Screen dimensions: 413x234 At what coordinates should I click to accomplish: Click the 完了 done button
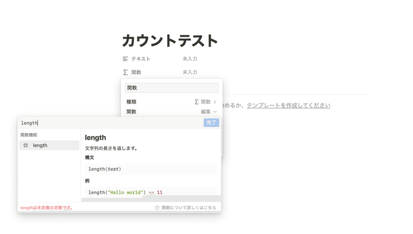pos(211,122)
